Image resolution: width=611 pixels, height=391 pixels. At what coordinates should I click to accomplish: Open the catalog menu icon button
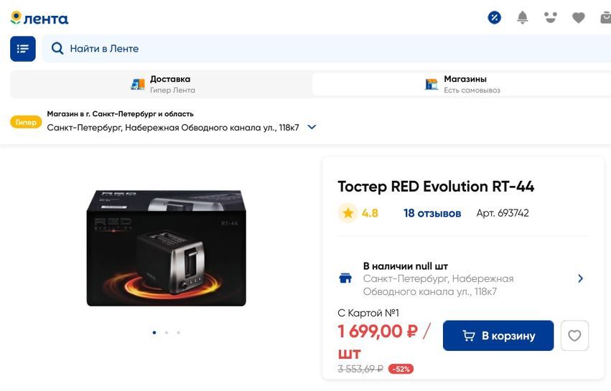click(x=22, y=49)
